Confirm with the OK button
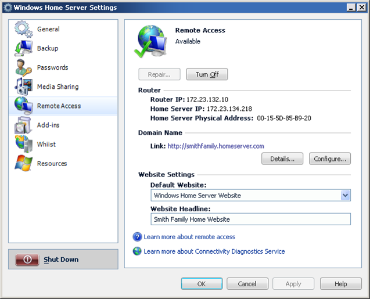Image resolution: width=370 pixels, height=299 pixels. [x=202, y=284]
